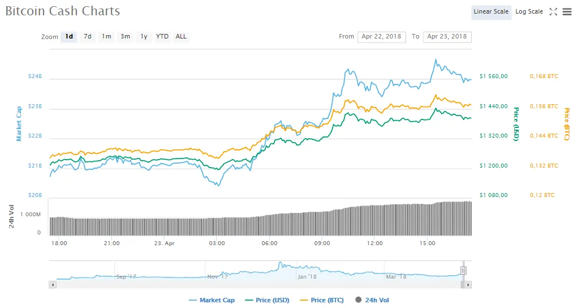Viewport: 578px width, 308px height.
Task: Select the 7d zoom range
Action: [87, 36]
